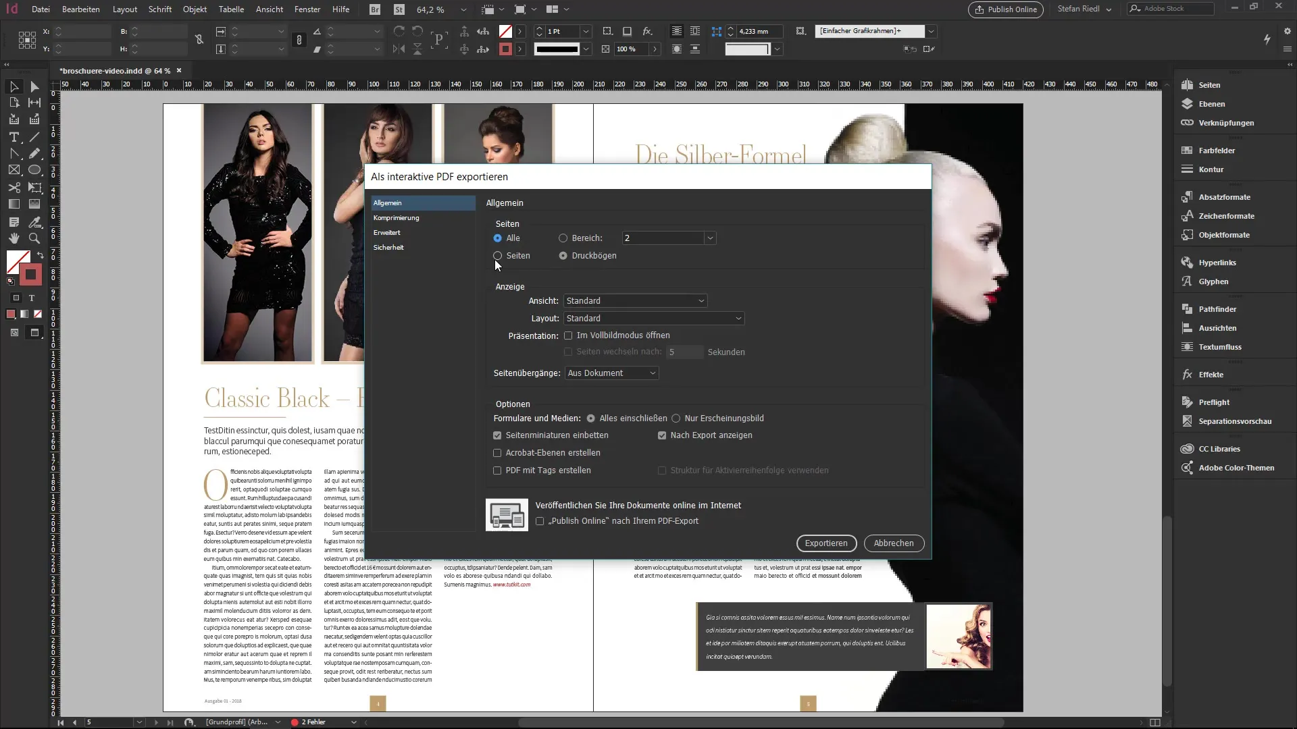
Task: Click the stroke color swatch in toolbox
Action: point(30,275)
